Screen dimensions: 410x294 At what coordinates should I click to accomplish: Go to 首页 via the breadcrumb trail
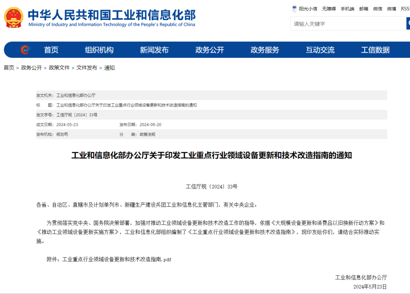(9, 68)
